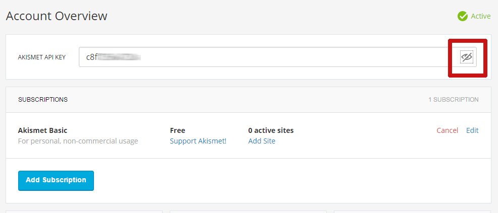Click the bottom-left panel below Add Subscription
The height and width of the screenshot is (213, 498).
click(84, 211)
